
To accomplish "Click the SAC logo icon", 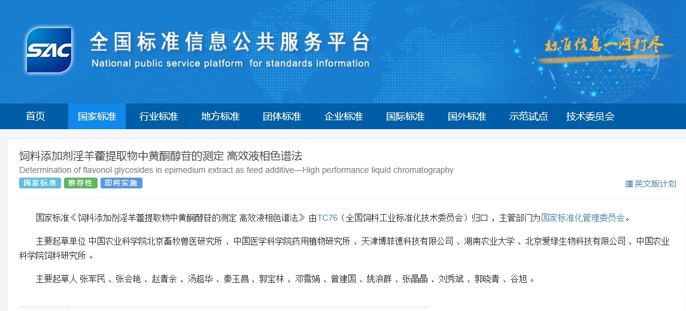I will (49, 50).
